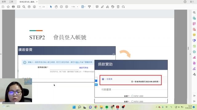Open the right pane search icon
The width and height of the screenshot is (197, 110).
click(194, 13)
